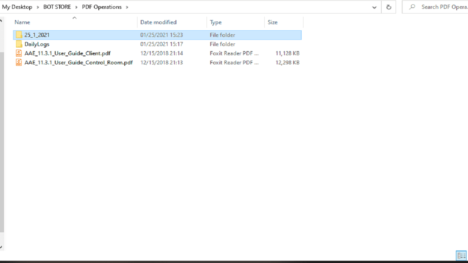Sort files by Name column
The image size is (468, 263).
click(x=75, y=22)
